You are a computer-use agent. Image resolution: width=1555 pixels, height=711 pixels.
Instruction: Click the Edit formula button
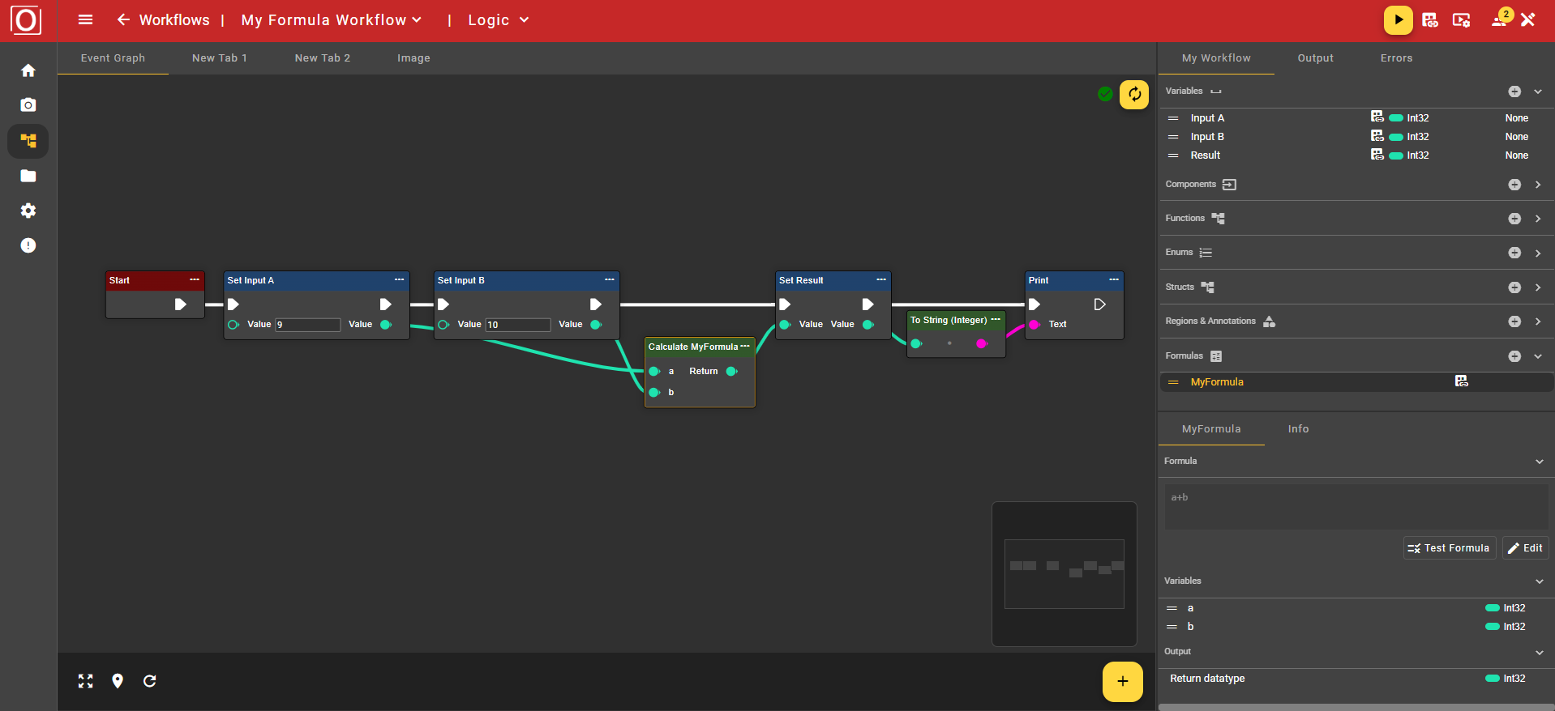(x=1525, y=548)
